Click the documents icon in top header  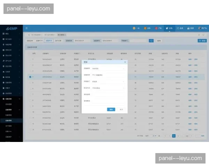pyautogui.click(x=167, y=28)
